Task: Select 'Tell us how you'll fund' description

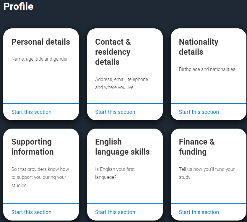Action: click(x=207, y=169)
